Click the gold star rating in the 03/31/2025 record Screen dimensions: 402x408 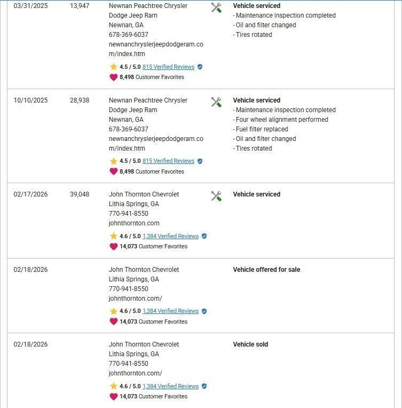[113, 67]
